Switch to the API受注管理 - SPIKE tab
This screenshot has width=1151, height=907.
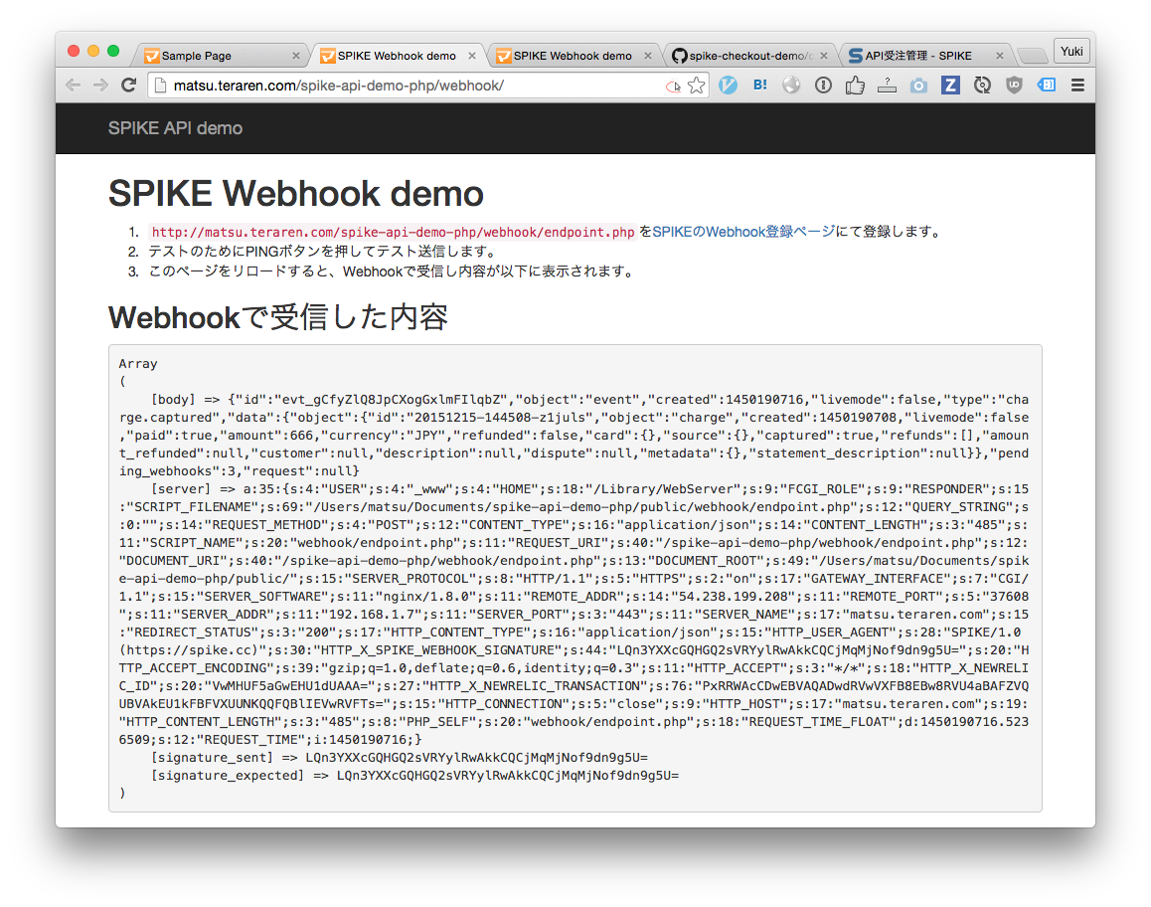tap(925, 56)
